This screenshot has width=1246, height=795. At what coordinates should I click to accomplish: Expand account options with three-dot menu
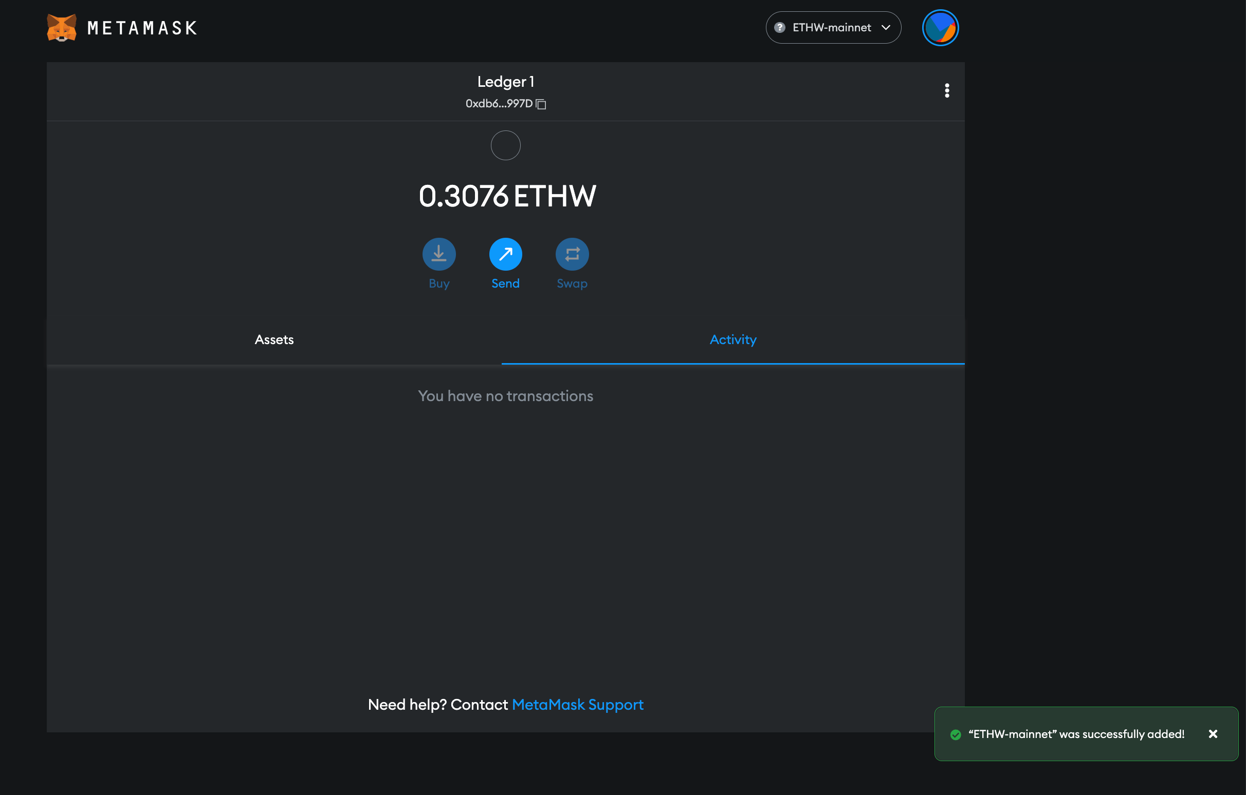(x=946, y=91)
